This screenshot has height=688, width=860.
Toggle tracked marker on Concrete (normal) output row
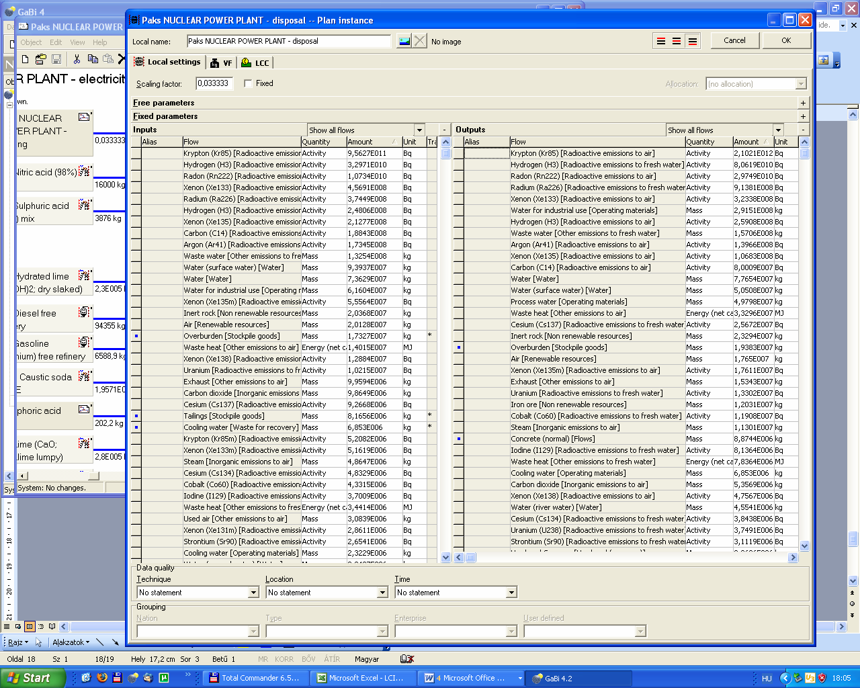(458, 439)
